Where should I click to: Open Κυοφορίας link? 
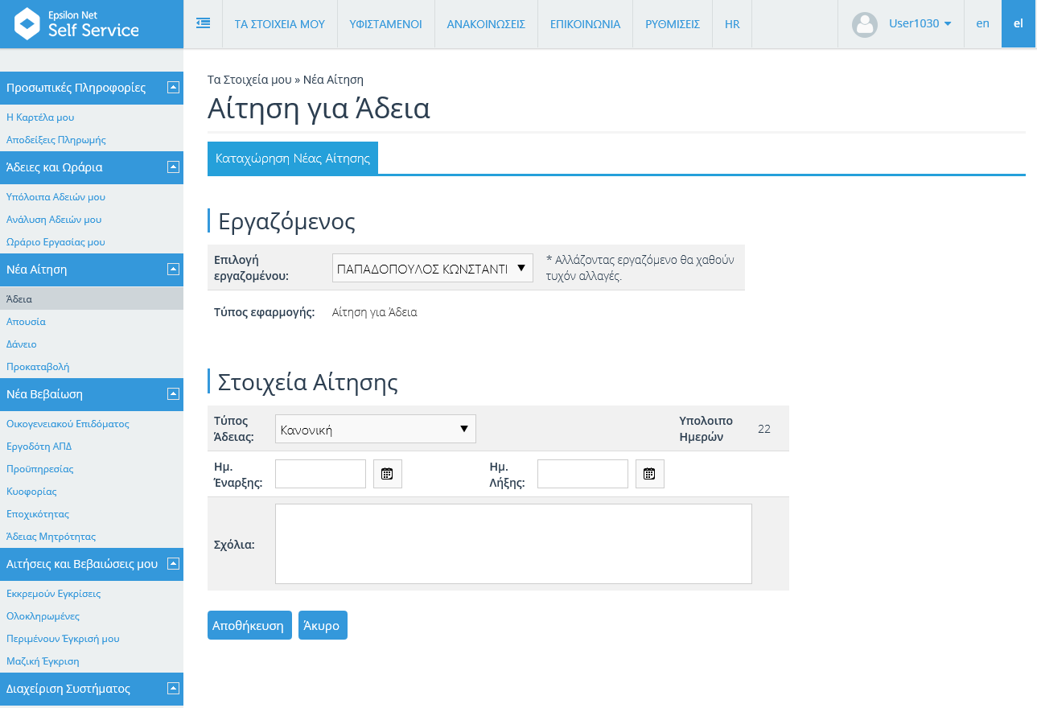click(31, 492)
